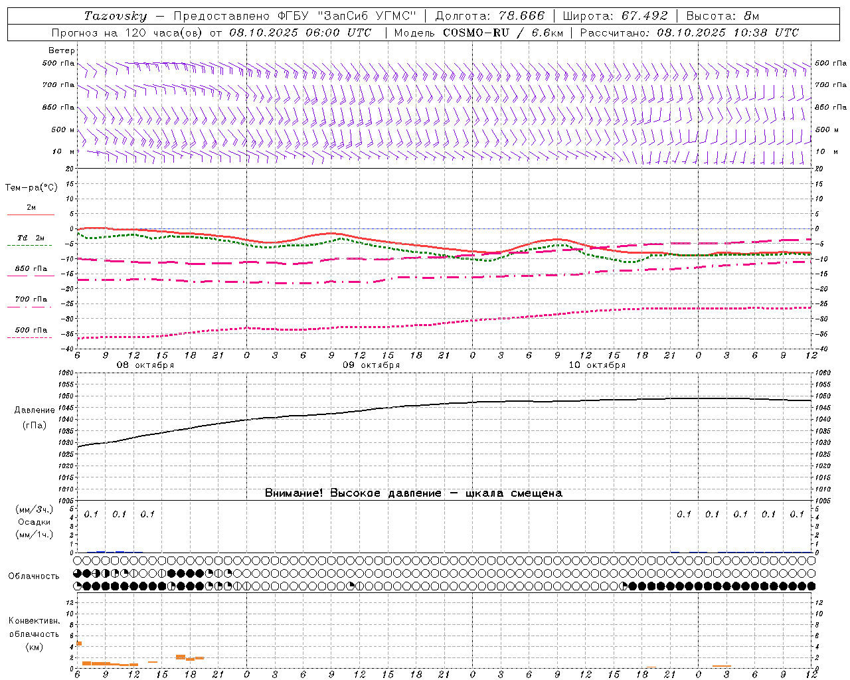Click the latitude value "67.492"
Image resolution: width=850 pixels, height=680 pixels.
pos(644,16)
